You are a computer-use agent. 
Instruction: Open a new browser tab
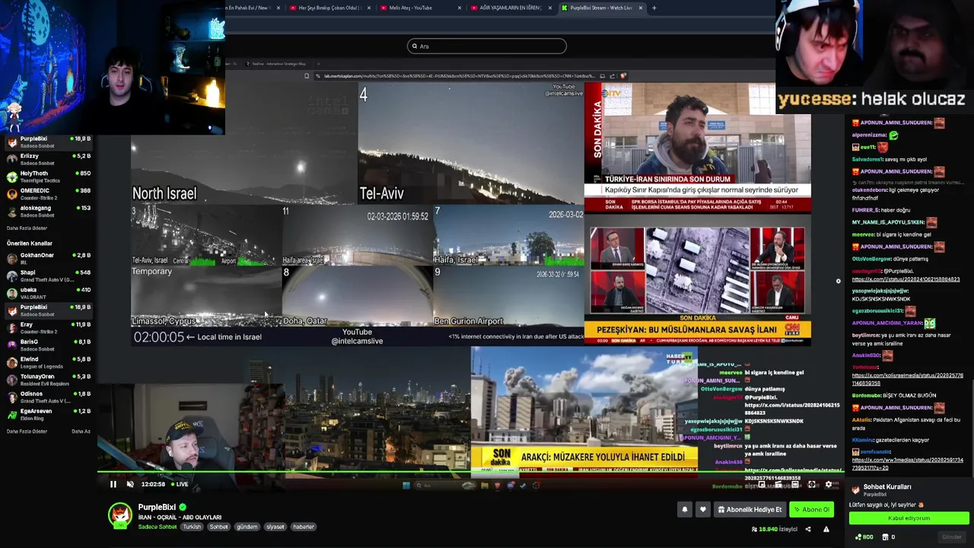(654, 8)
